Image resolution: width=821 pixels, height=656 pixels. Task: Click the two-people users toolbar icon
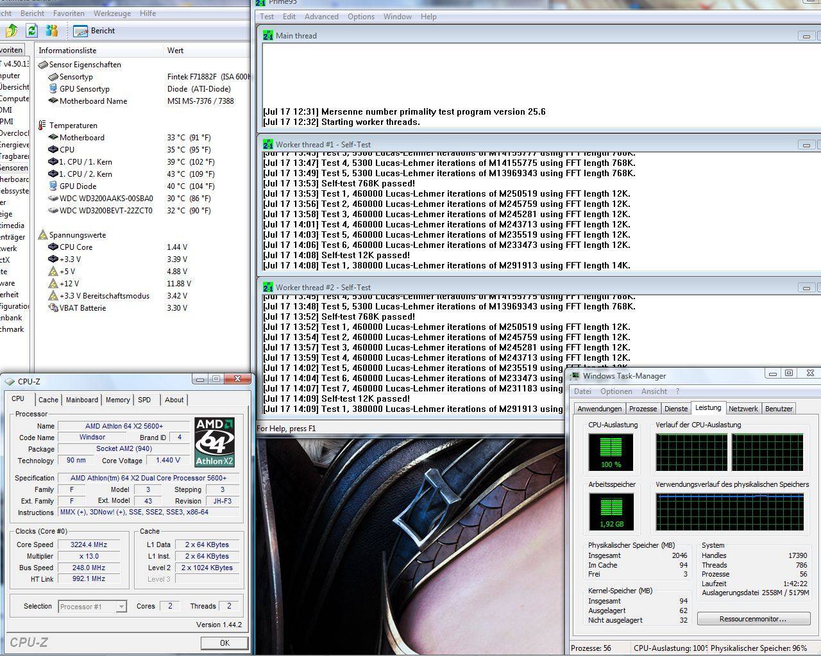click(x=52, y=30)
